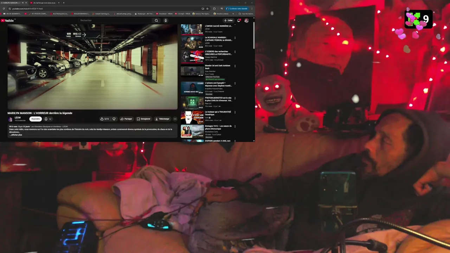Open PROTEIN.MONSTER video thumbnail
This screenshot has height=253, width=450.
pos(192,103)
